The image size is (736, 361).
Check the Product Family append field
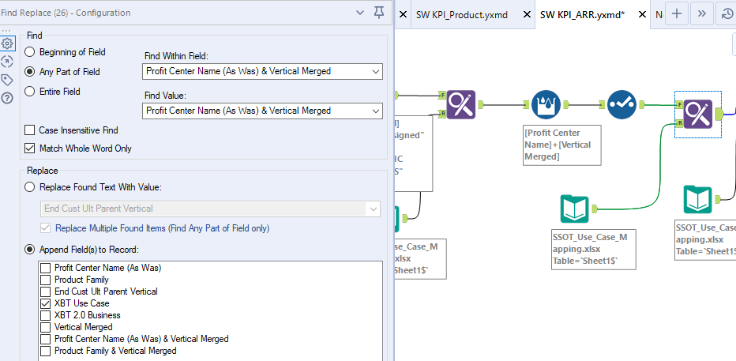pos(46,280)
